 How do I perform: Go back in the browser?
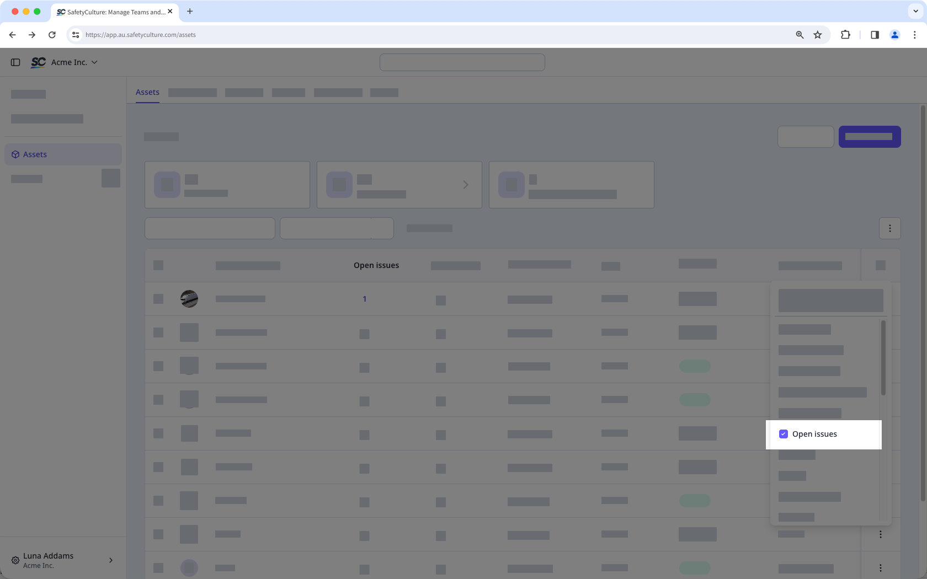pos(12,35)
